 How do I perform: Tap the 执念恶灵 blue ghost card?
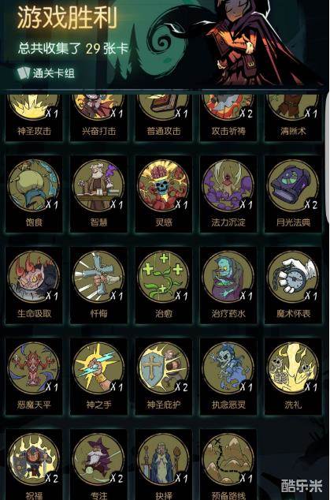tap(228, 376)
